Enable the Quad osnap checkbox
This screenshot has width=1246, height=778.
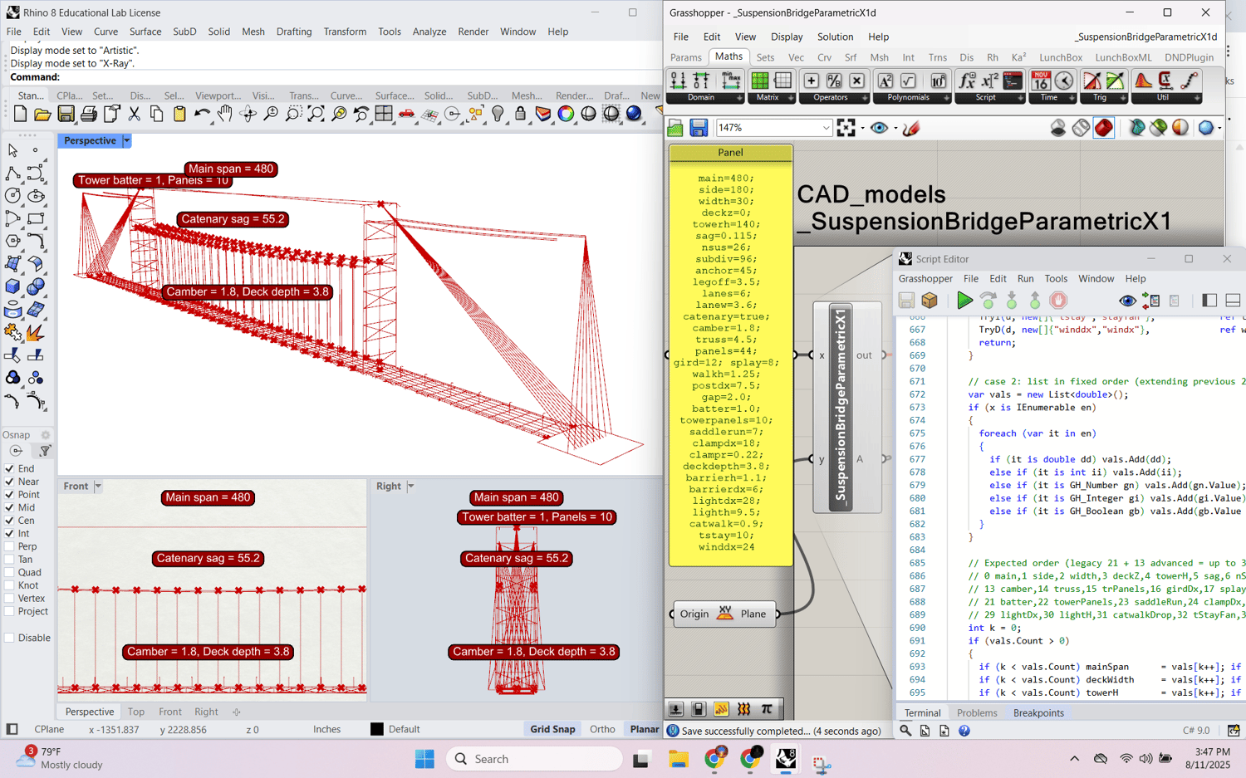pyautogui.click(x=9, y=572)
